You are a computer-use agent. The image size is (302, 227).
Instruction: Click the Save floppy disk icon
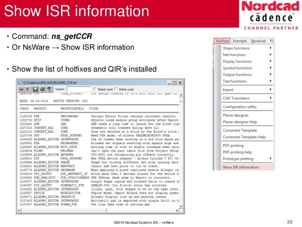(35, 89)
